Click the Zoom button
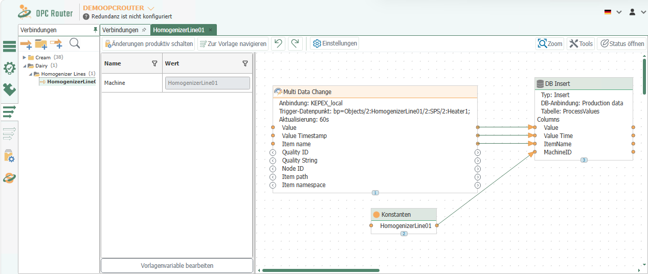Image resolution: width=648 pixels, height=274 pixels. point(550,43)
